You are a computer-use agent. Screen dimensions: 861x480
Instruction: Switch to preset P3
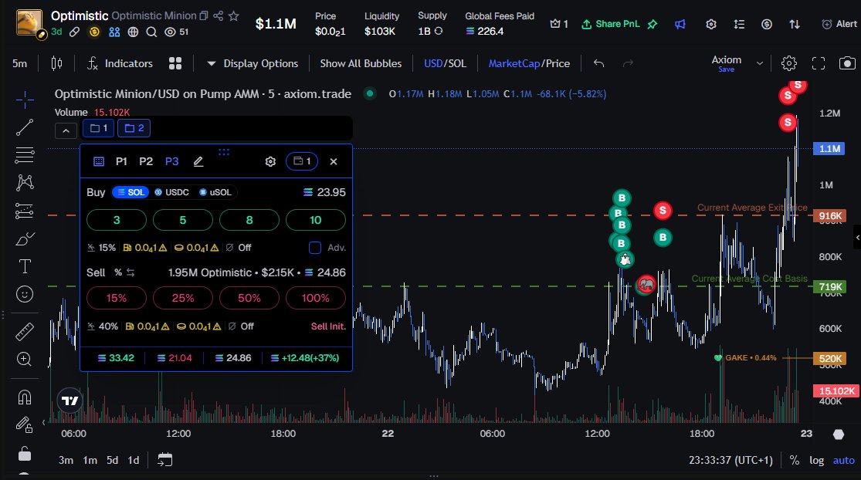point(172,161)
